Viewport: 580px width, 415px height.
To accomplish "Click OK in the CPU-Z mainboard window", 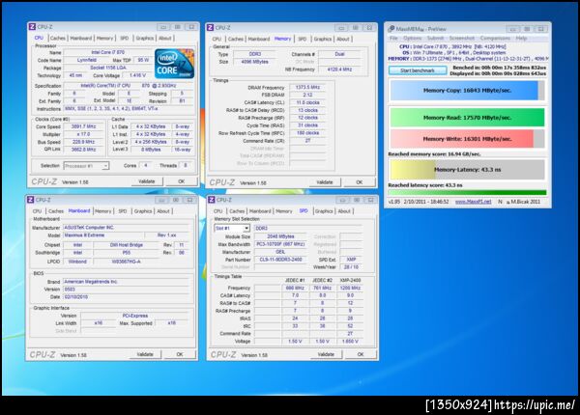I will coord(180,354).
